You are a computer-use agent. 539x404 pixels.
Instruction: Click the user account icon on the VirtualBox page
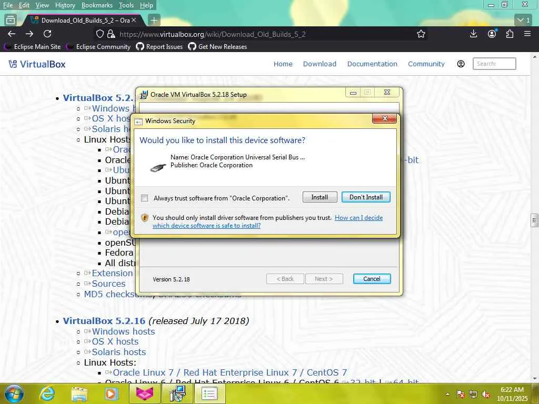tap(461, 64)
